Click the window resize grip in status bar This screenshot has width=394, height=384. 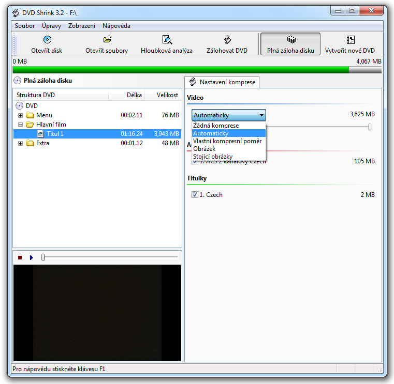point(380,370)
